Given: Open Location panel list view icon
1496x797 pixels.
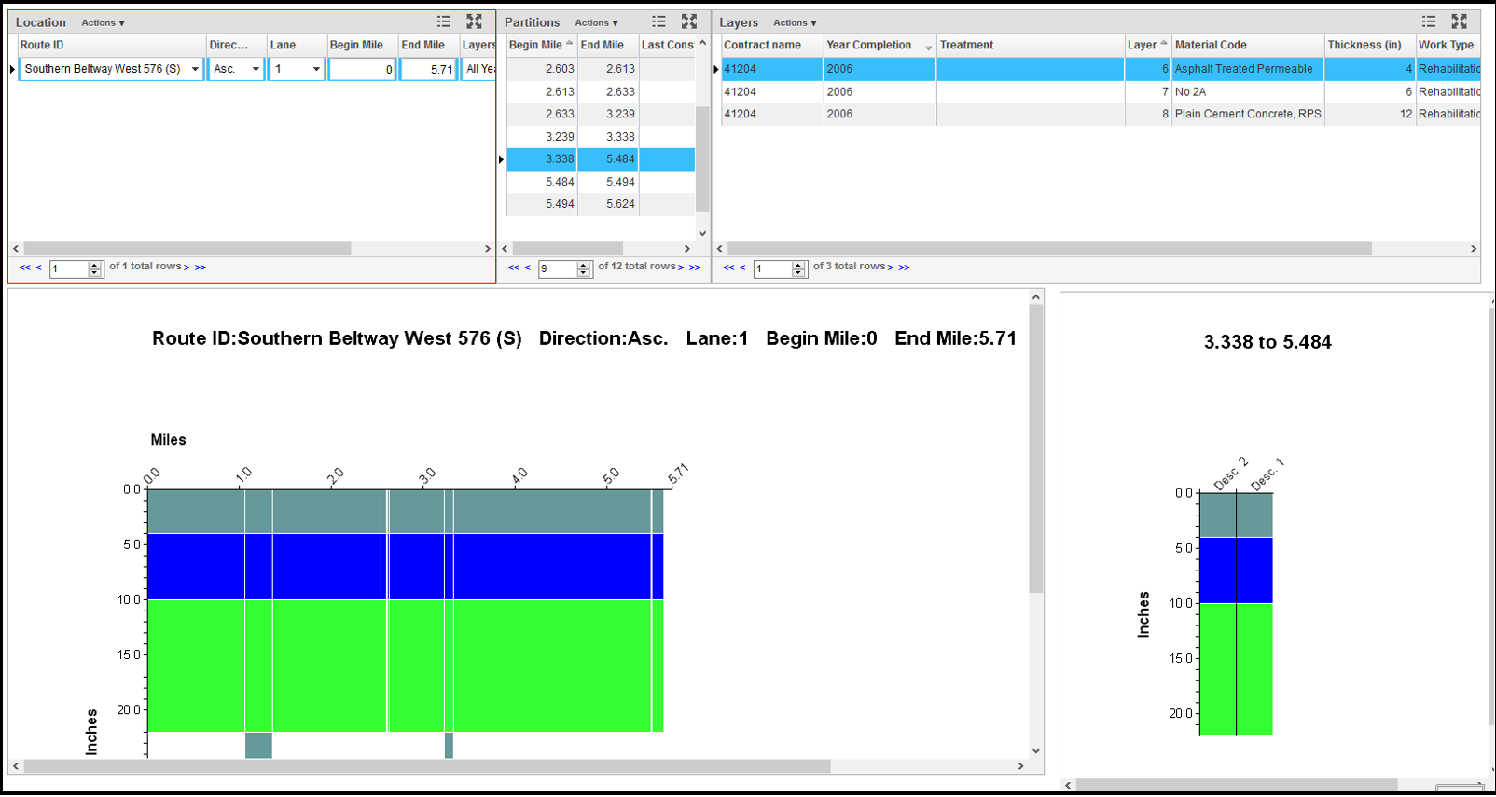Looking at the screenshot, I should coord(444,21).
